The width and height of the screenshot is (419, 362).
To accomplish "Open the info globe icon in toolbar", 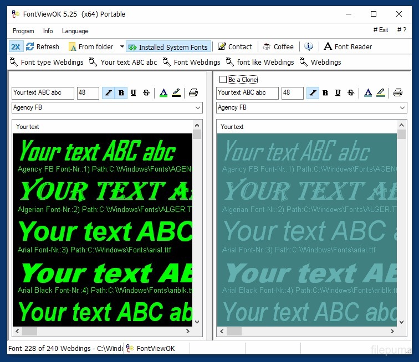I will pyautogui.click(x=309, y=47).
